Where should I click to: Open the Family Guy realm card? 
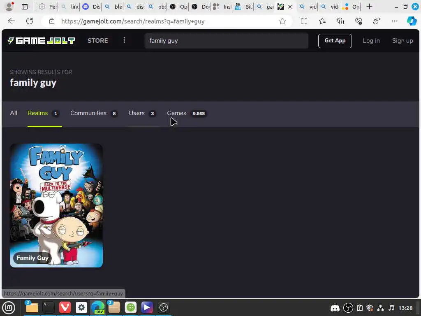(x=56, y=206)
